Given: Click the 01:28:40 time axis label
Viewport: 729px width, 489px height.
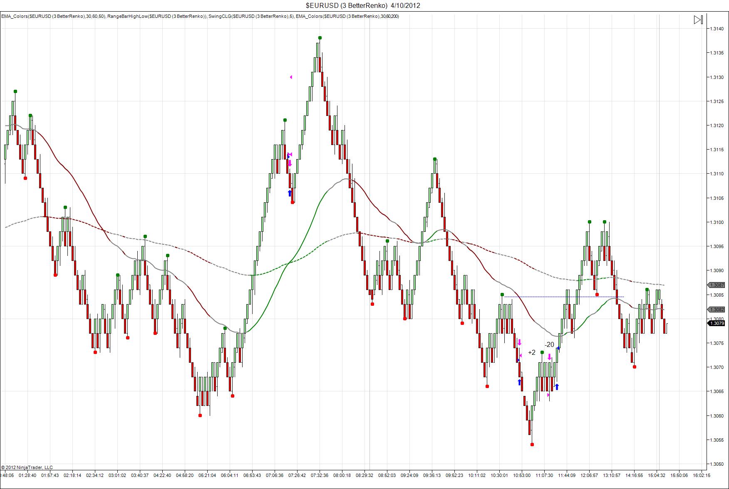Looking at the screenshot, I should click(27, 475).
